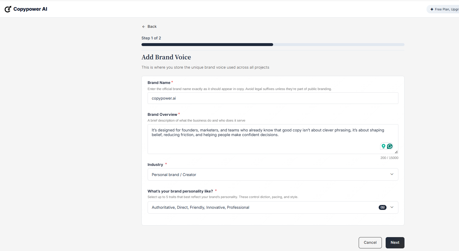
Task: Click the Copypower AI brand name
Action: [30, 9]
